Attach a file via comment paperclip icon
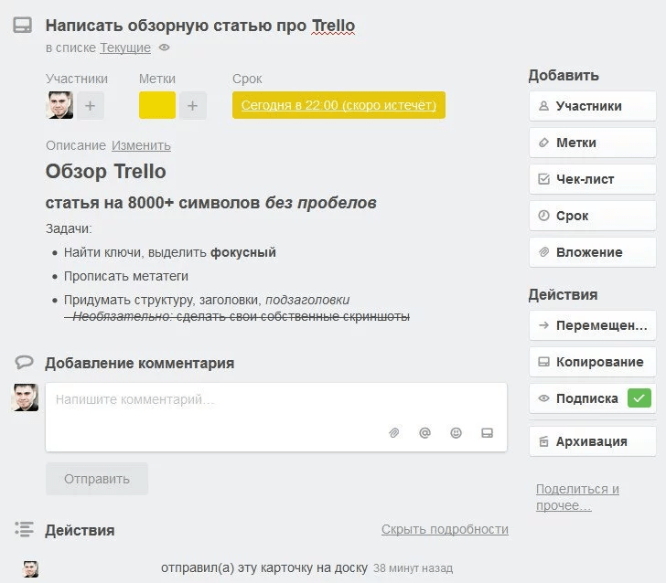Image resolution: width=666 pixels, height=583 pixels. pos(393,433)
